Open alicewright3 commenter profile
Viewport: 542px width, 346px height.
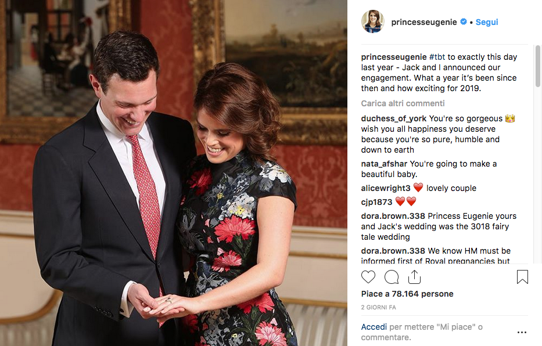pyautogui.click(x=386, y=188)
